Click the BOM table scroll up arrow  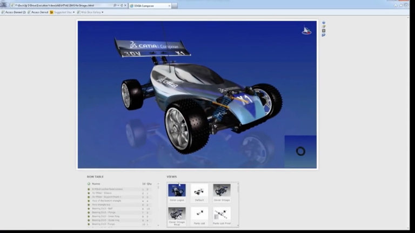coord(158,184)
